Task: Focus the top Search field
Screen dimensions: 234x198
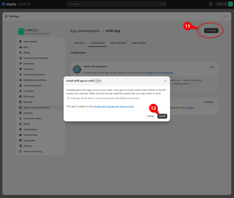Action: point(117,4)
